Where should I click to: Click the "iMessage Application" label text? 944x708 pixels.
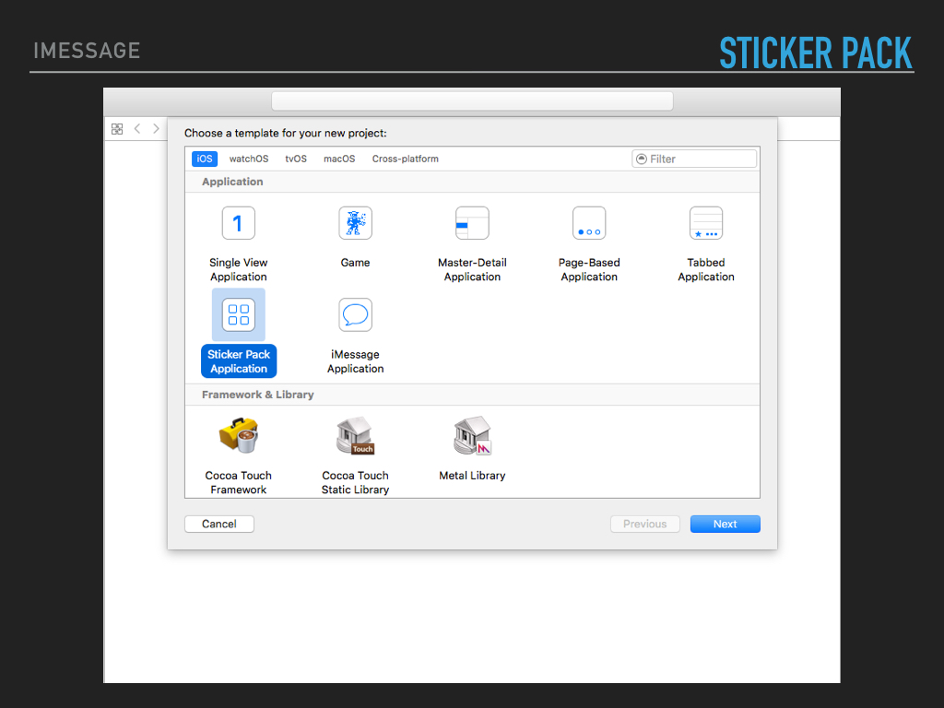pos(355,361)
